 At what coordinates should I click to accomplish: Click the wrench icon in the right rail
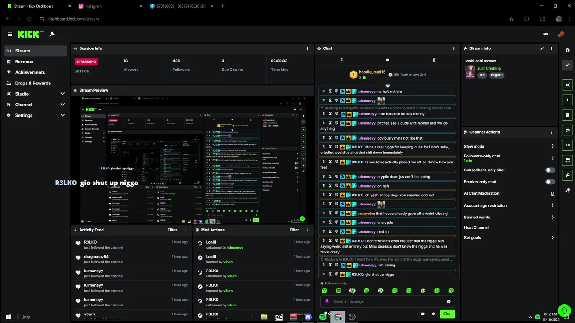[x=567, y=175]
